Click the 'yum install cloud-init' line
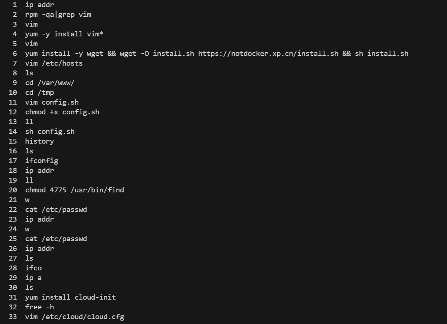Viewport: 447px width, 324px height. coord(70,297)
